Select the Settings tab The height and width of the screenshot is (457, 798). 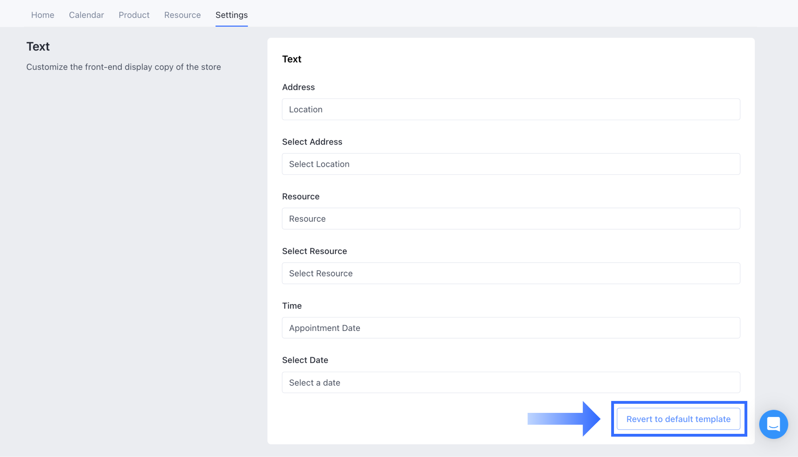[231, 15]
